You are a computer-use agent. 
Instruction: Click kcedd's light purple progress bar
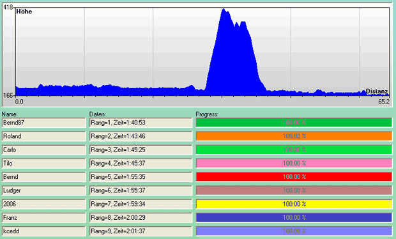pos(294,231)
